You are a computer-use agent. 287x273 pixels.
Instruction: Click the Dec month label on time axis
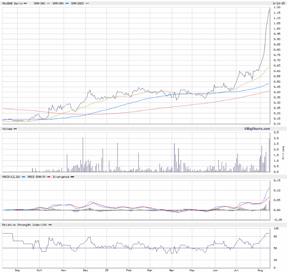pyautogui.click(x=85, y=270)
